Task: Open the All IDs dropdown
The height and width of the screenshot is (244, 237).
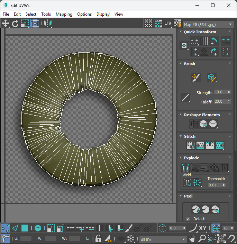Action: [163, 239]
